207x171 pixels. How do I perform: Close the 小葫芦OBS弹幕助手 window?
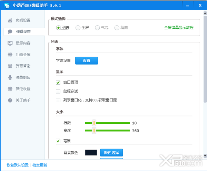(x=200, y=6)
